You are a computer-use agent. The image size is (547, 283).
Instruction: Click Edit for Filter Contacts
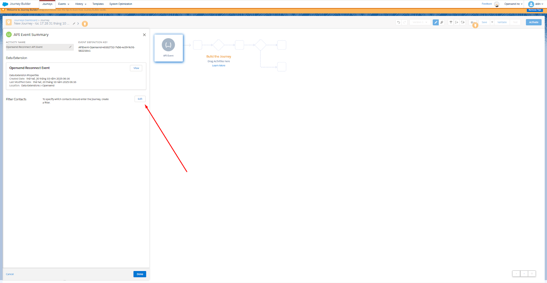point(140,99)
